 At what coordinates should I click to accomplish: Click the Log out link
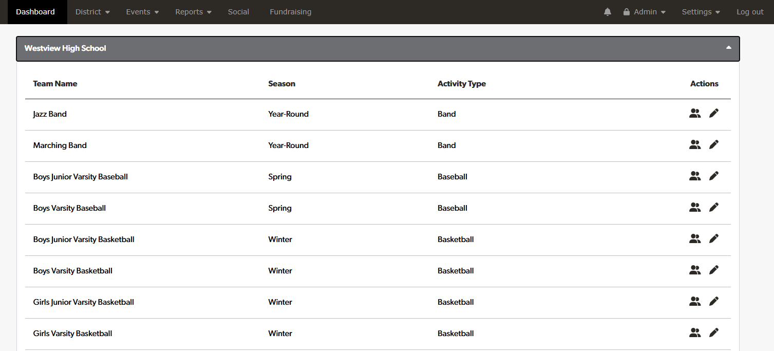[750, 12]
